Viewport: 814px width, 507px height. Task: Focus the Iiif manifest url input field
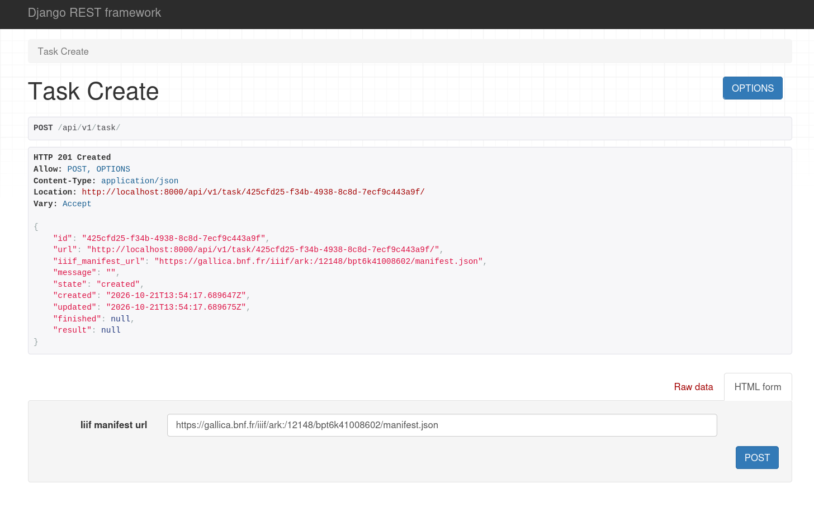click(x=442, y=425)
